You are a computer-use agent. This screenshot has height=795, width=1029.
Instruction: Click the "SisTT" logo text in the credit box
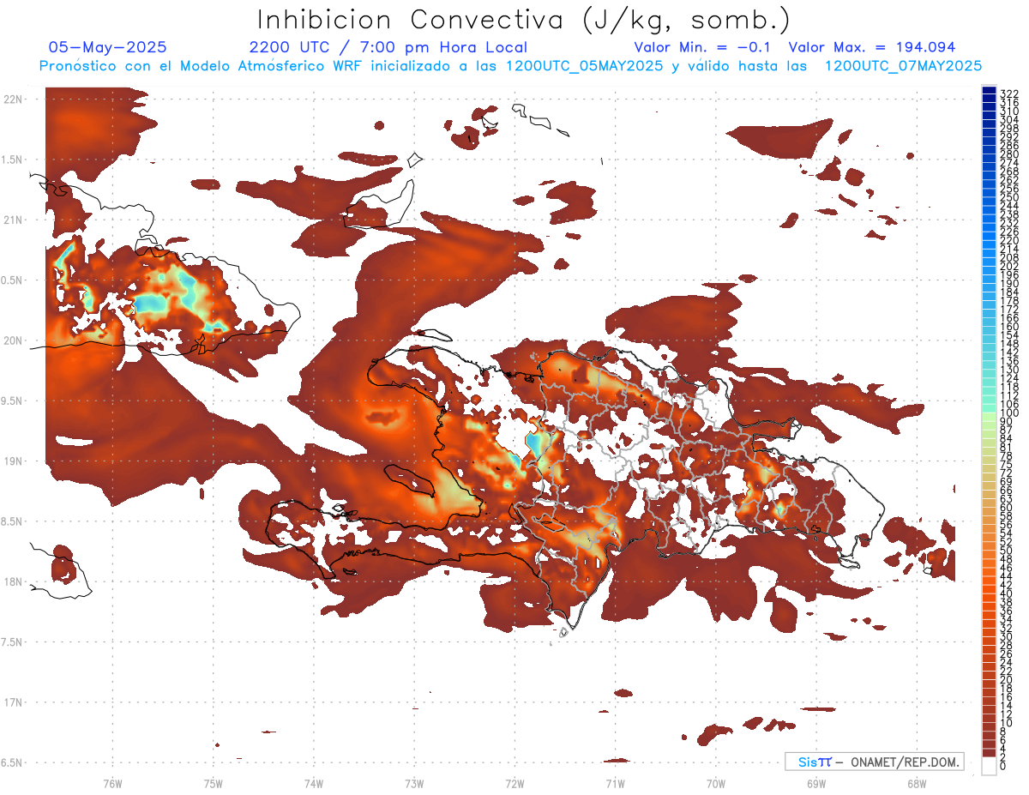pos(814,762)
